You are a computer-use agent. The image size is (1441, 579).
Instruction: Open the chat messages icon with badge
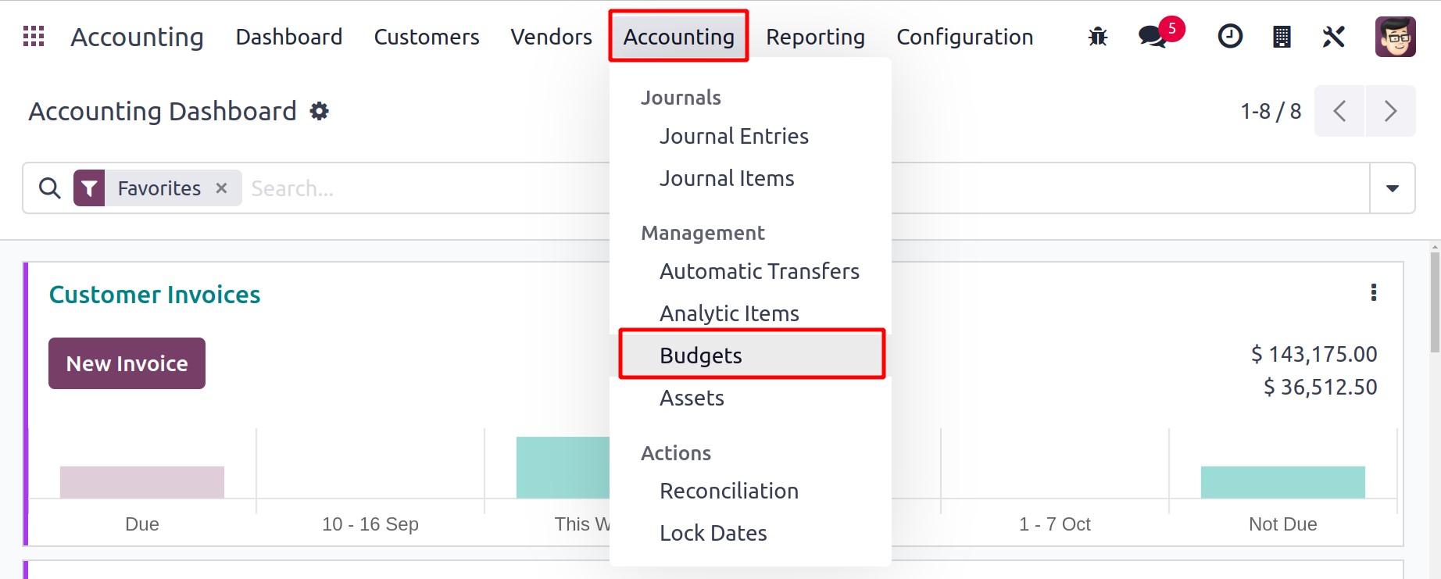point(1155,36)
